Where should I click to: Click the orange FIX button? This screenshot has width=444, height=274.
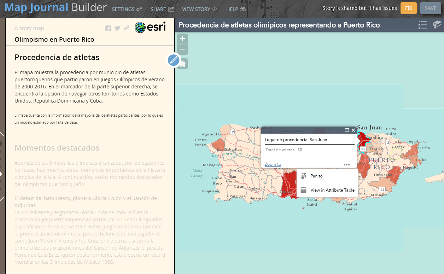(x=409, y=8)
